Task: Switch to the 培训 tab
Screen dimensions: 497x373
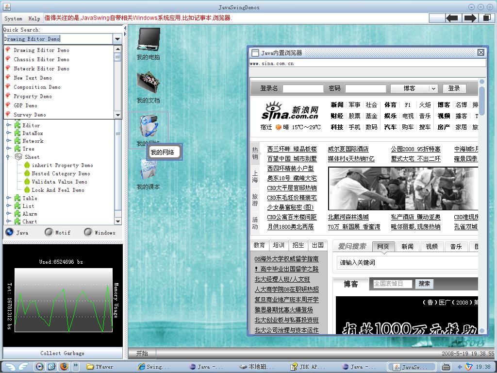Action: point(279,245)
